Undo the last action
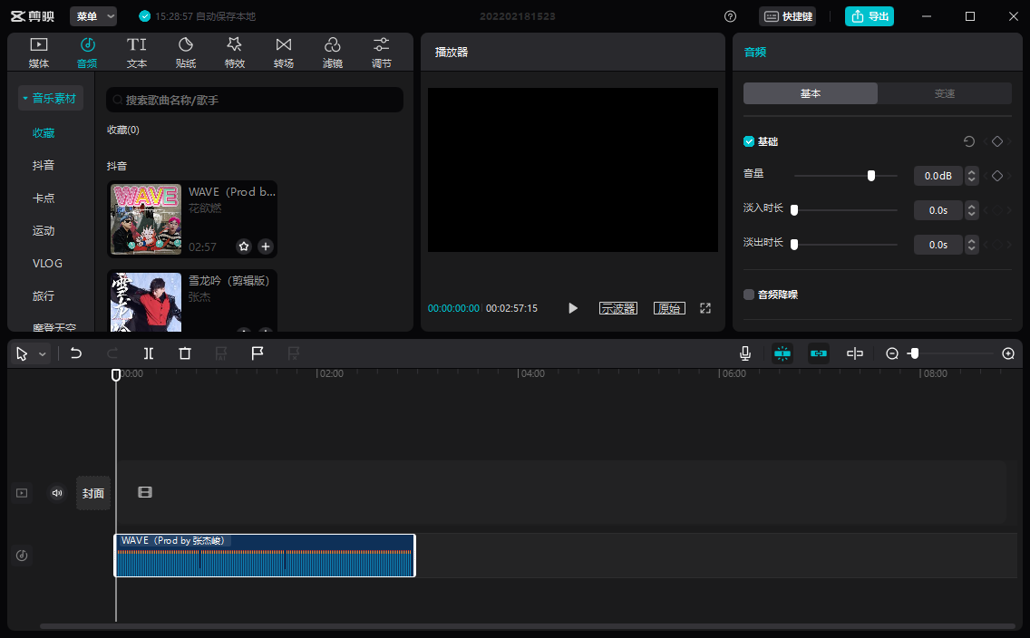Screen dimensions: 1030x638 [x=76, y=353]
